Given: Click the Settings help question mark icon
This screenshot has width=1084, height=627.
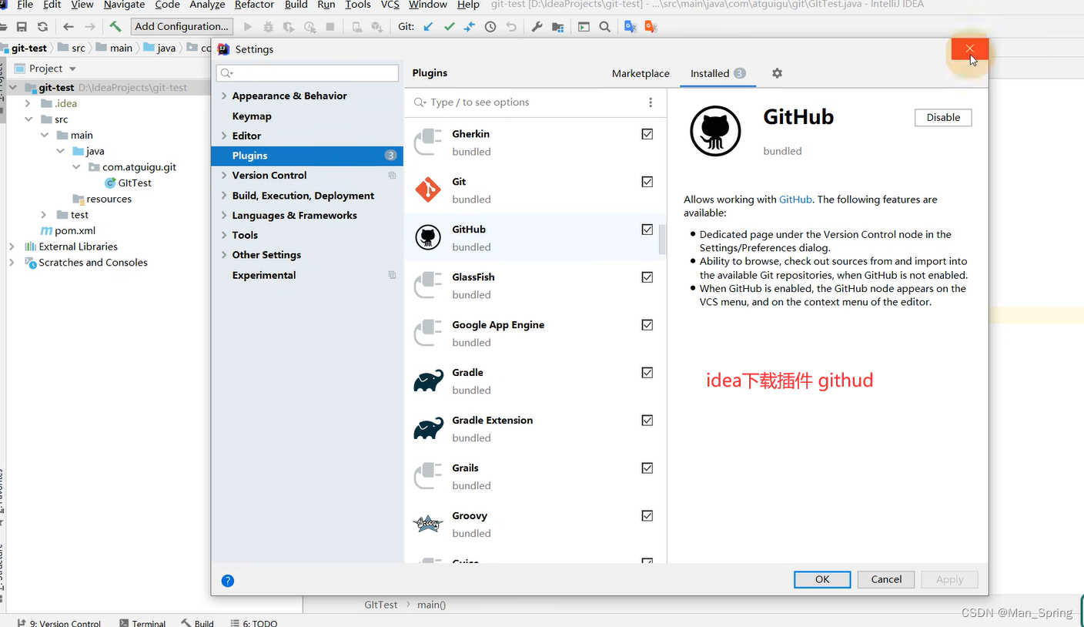Looking at the screenshot, I should (228, 581).
